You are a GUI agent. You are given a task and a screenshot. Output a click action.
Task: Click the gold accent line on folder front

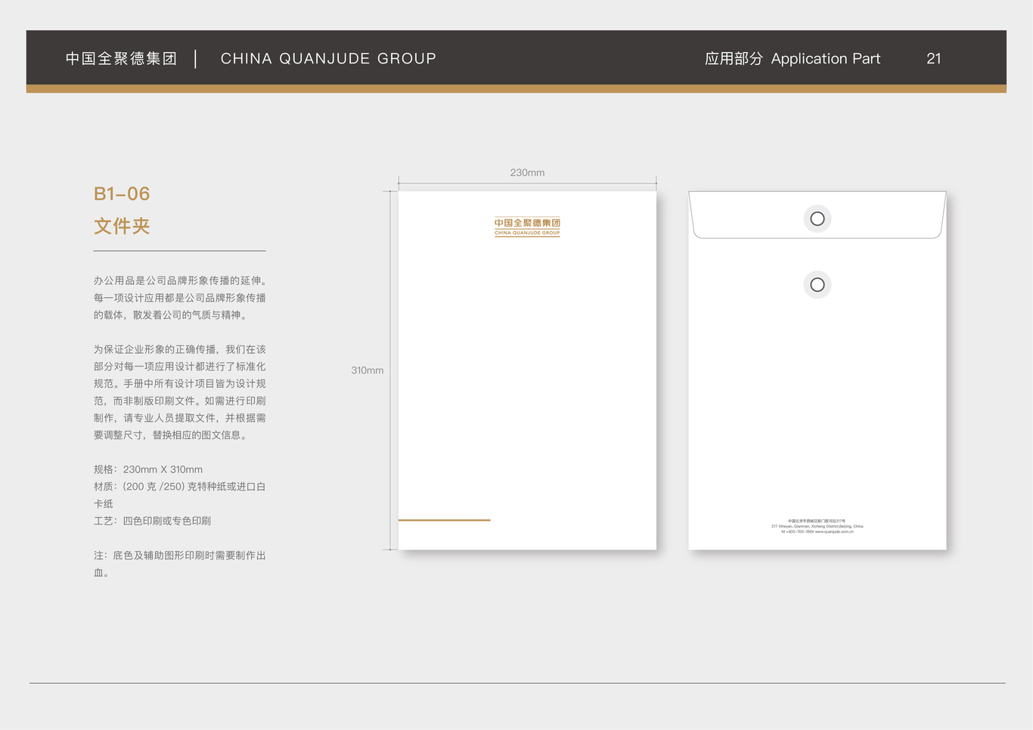(445, 520)
